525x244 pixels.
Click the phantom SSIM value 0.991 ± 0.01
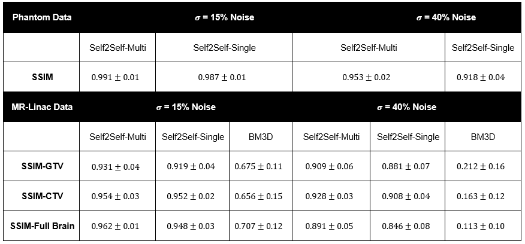click(x=117, y=77)
